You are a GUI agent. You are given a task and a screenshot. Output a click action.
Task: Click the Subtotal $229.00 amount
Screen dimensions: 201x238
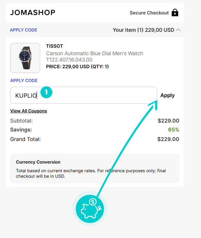pyautogui.click(x=168, y=121)
